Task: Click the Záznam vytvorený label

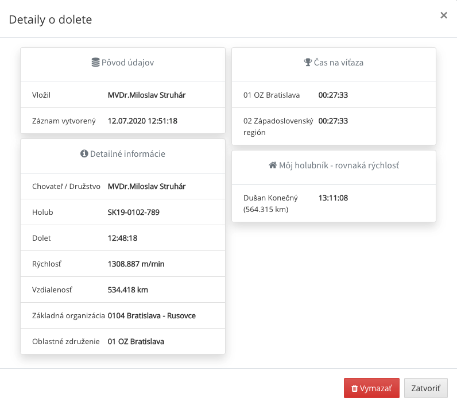Action: point(64,121)
